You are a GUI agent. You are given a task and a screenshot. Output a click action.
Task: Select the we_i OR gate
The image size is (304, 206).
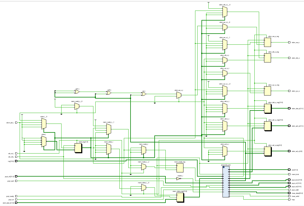pos(144,94)
